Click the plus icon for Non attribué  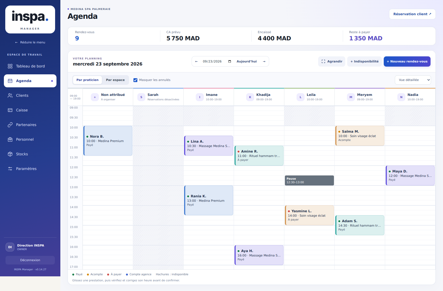pos(95,97)
